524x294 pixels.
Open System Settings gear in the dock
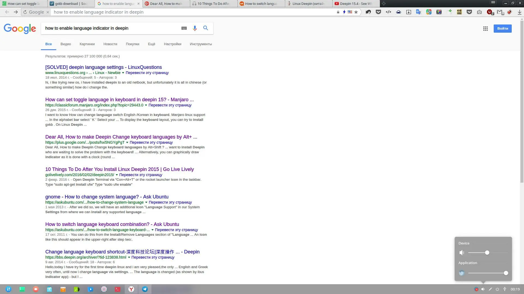click(x=104, y=289)
